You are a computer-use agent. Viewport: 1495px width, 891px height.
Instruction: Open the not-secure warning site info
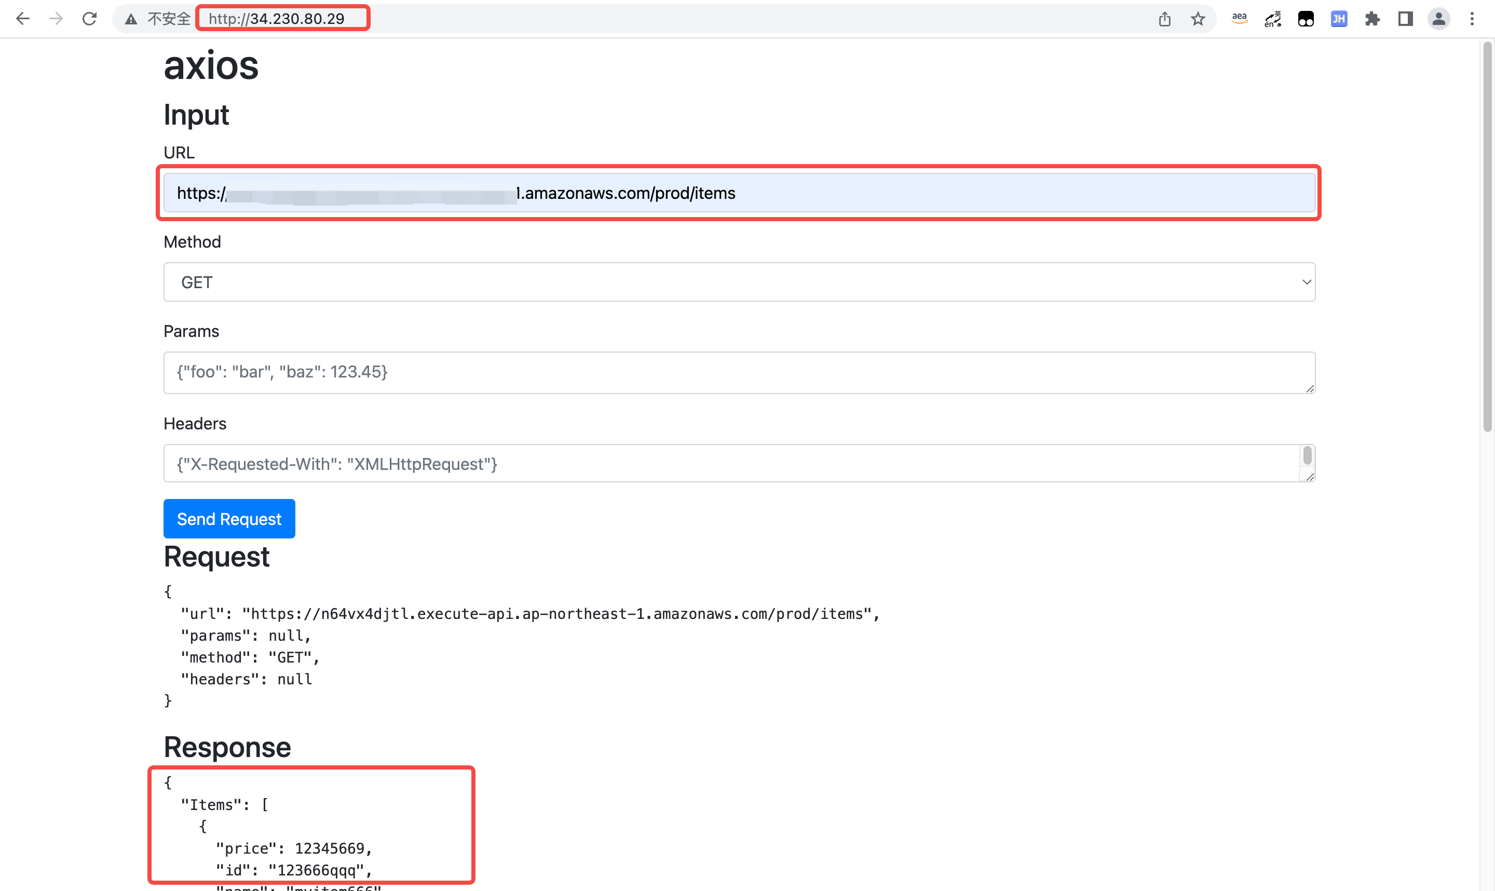(157, 19)
